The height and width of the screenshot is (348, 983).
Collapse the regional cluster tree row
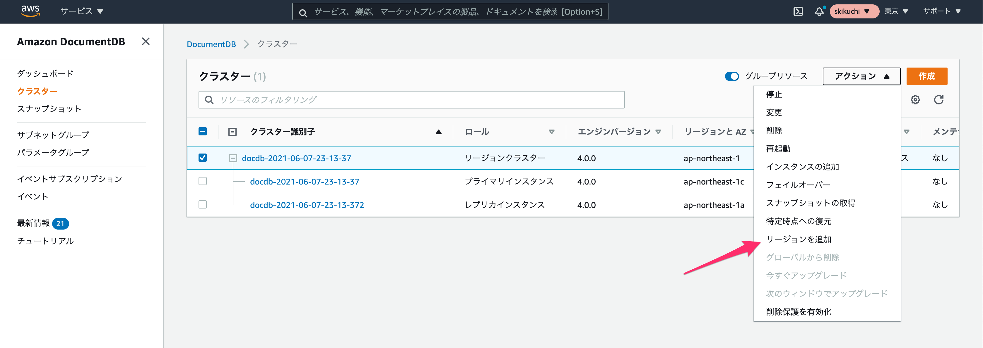pos(232,158)
